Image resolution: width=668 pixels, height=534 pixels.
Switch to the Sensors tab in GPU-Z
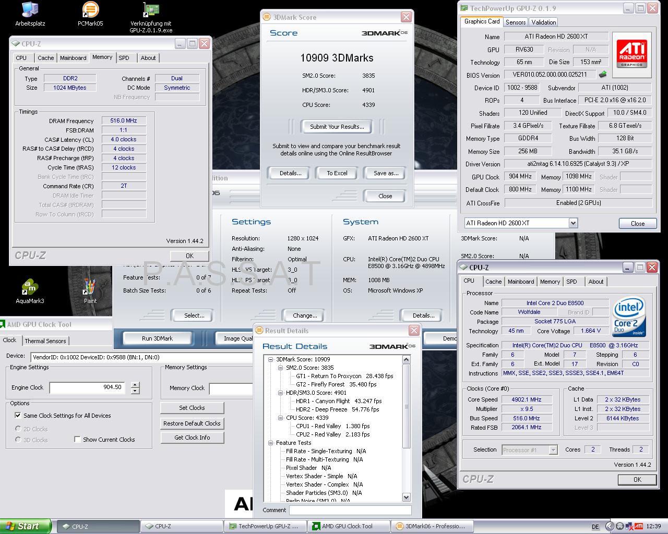click(x=516, y=22)
